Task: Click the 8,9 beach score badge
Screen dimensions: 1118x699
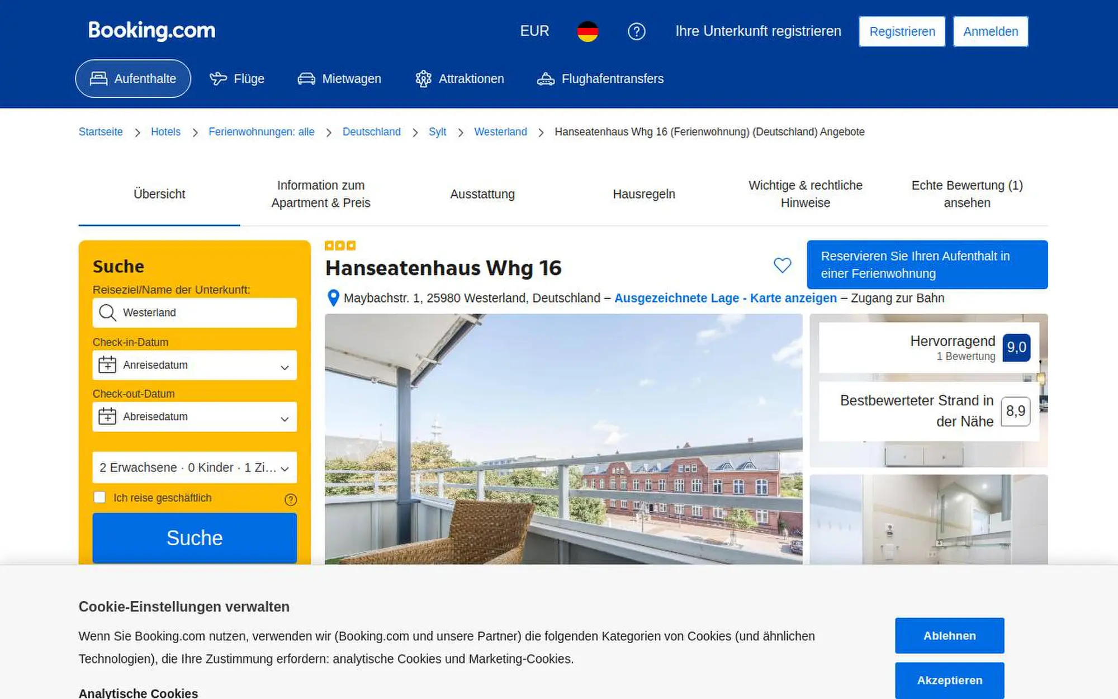Action: click(1015, 411)
